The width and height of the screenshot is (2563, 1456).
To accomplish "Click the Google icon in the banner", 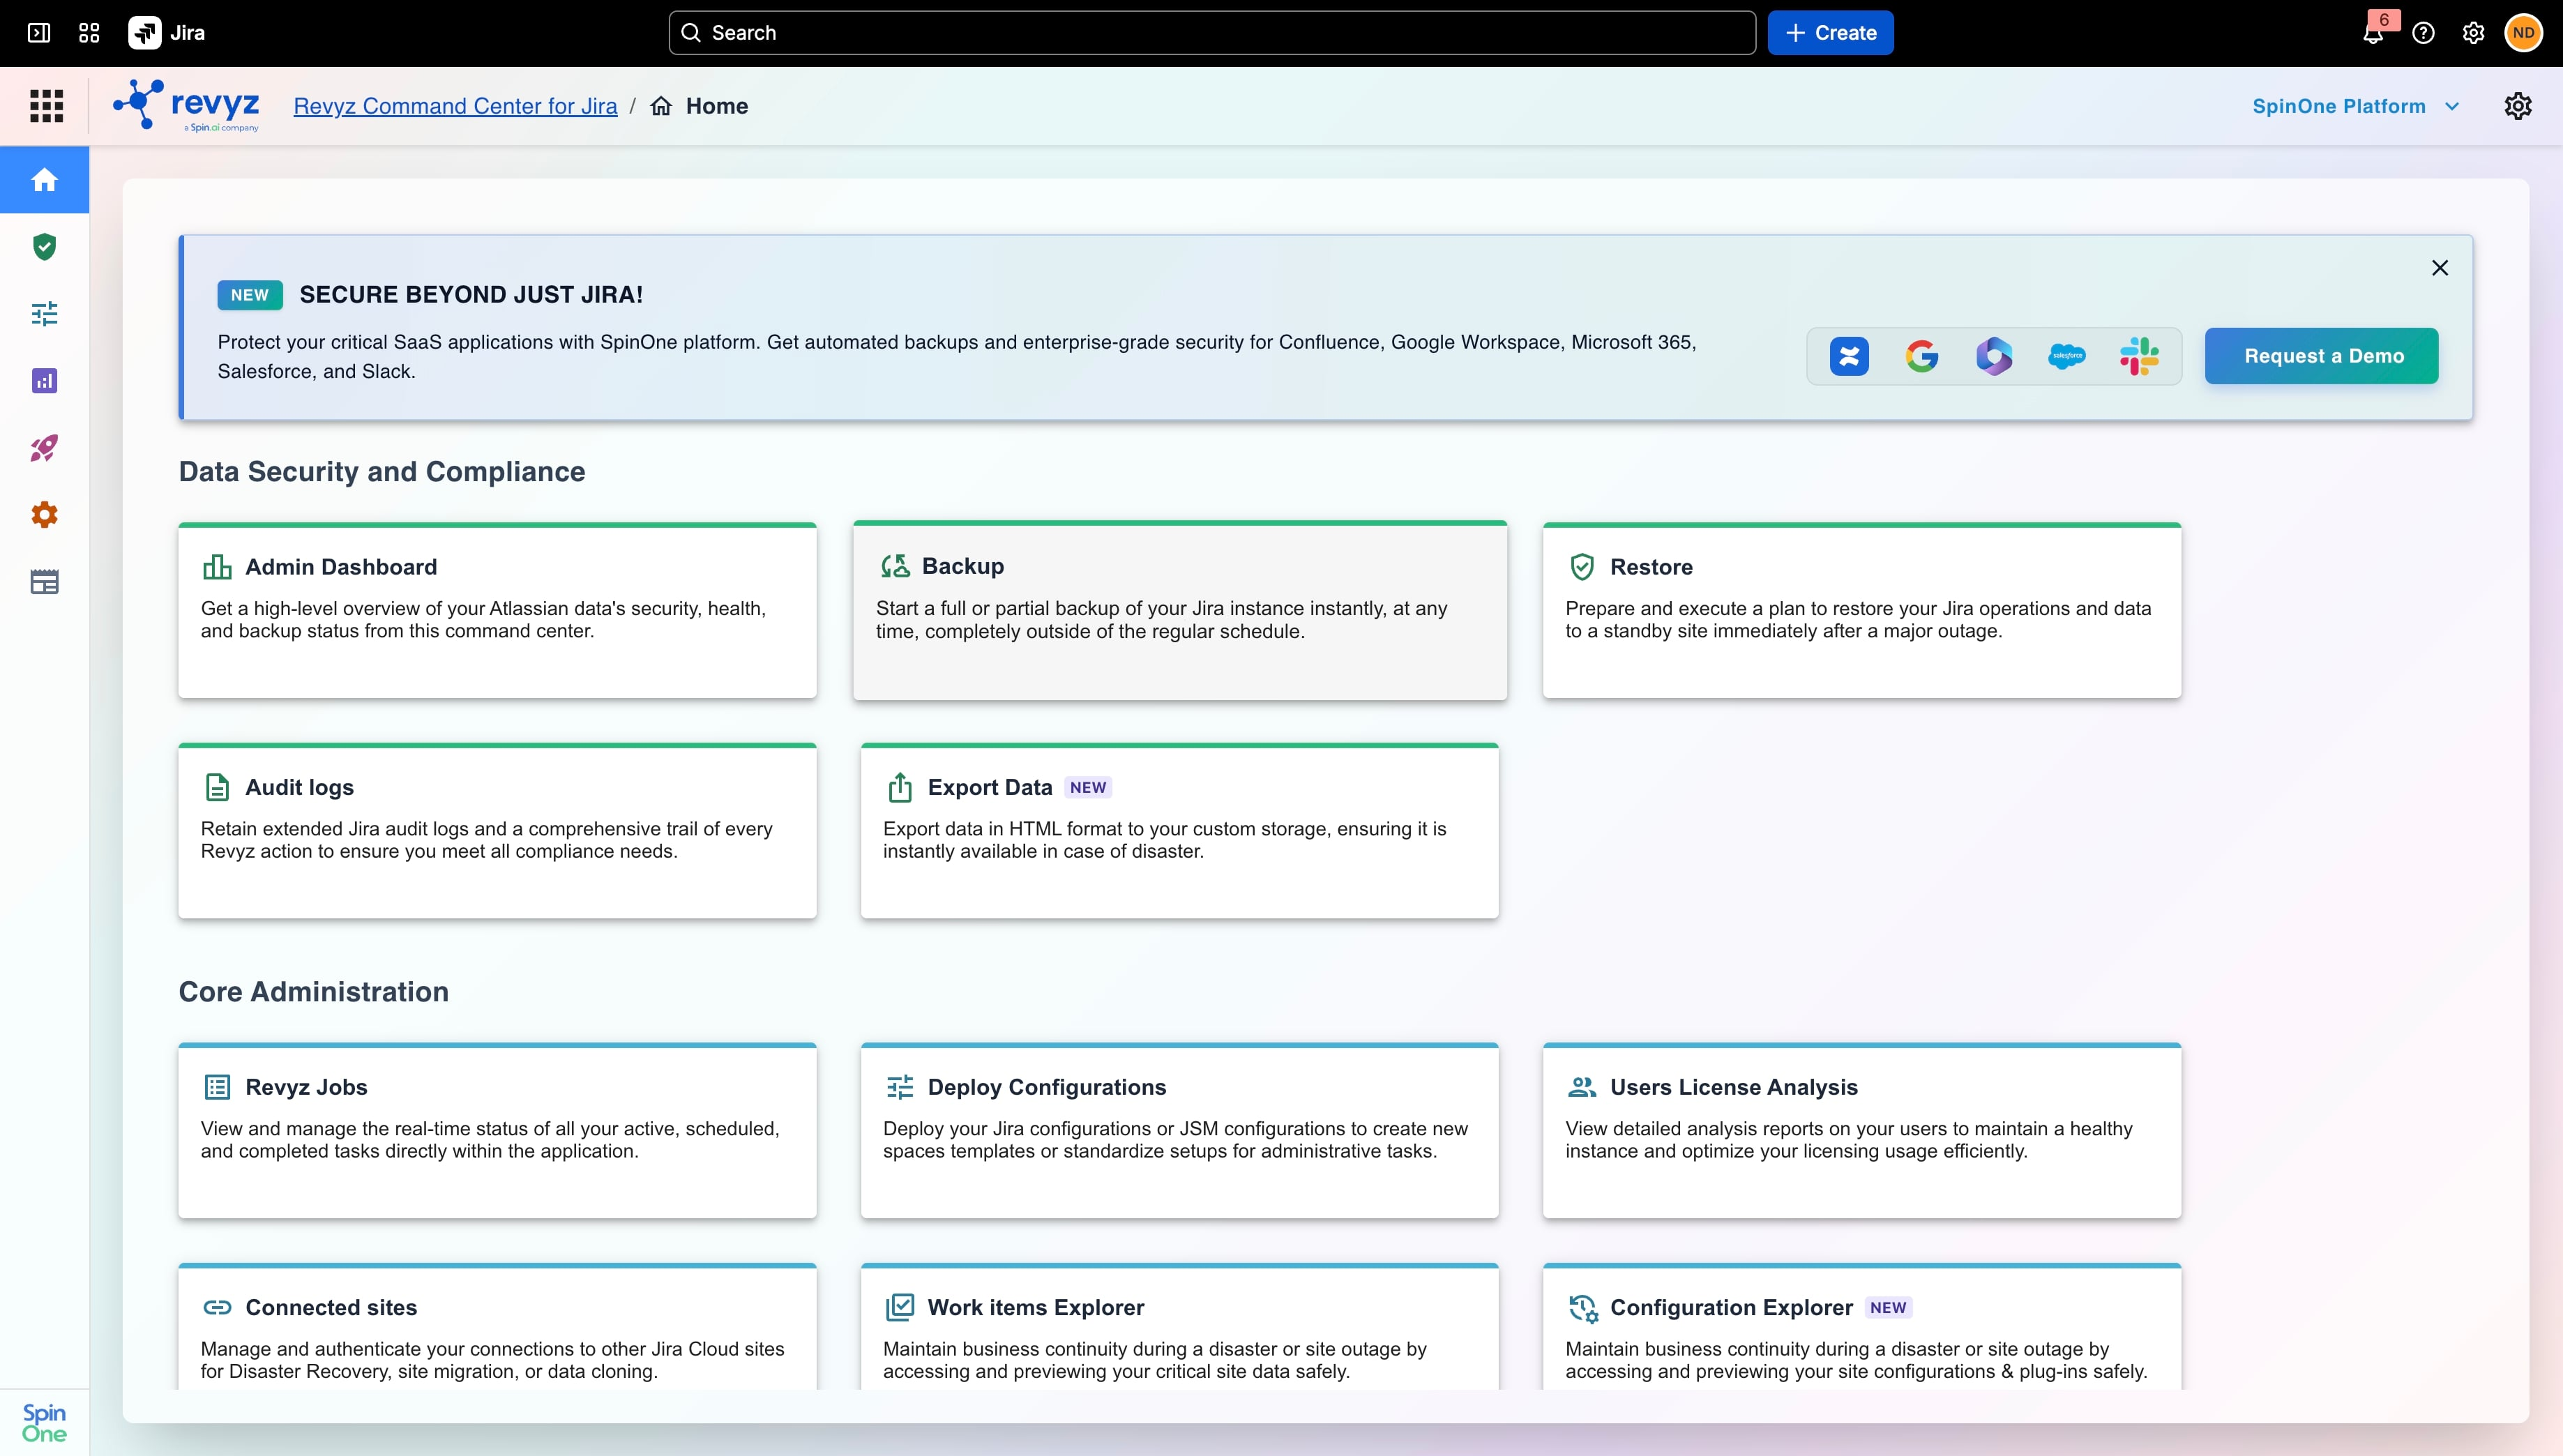I will click(x=1922, y=356).
